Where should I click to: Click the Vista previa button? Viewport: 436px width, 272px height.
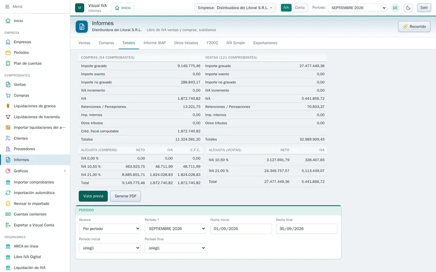93,196
